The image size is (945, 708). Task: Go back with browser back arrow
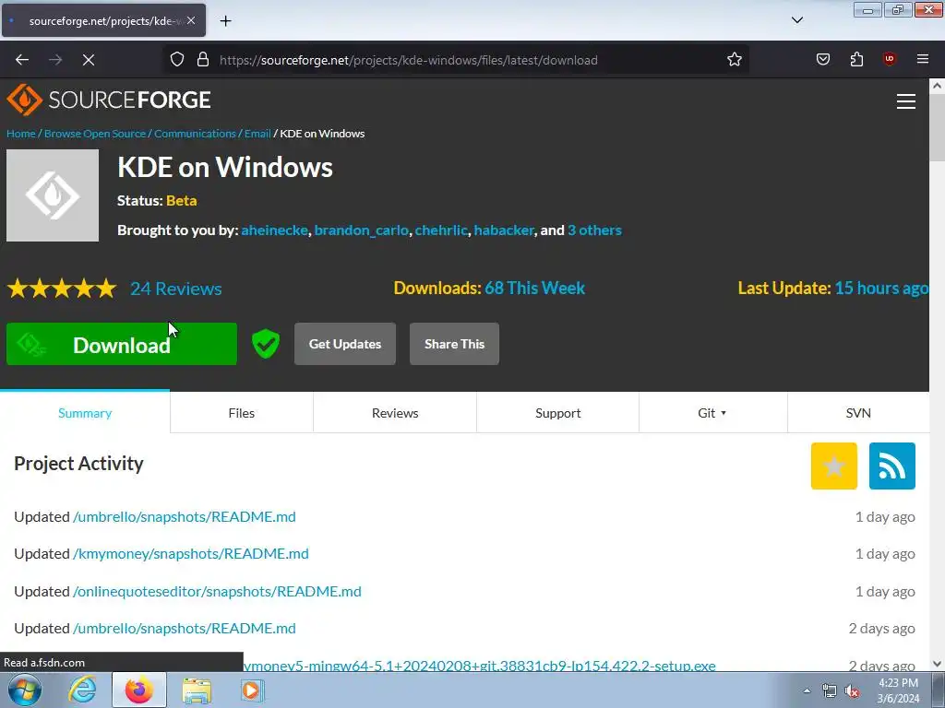coord(22,60)
